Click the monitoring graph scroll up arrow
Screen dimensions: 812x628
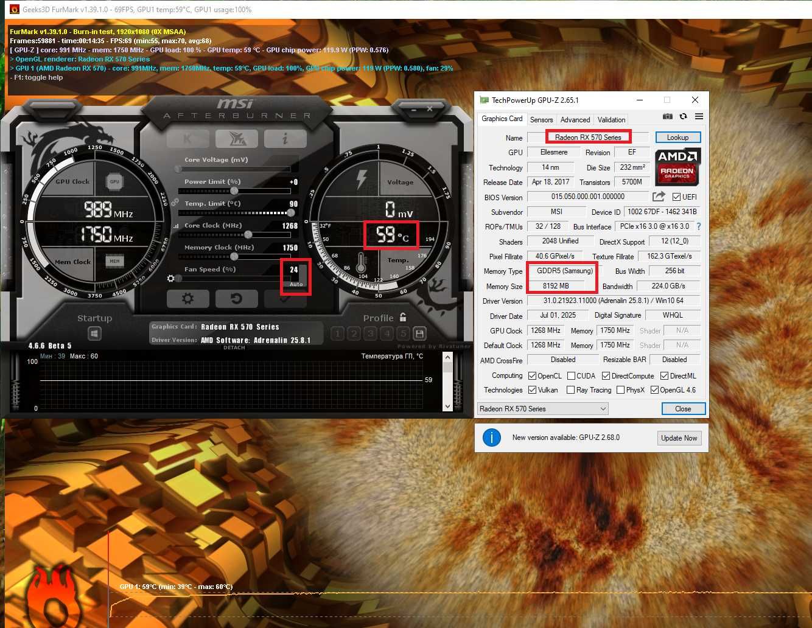pyautogui.click(x=448, y=358)
